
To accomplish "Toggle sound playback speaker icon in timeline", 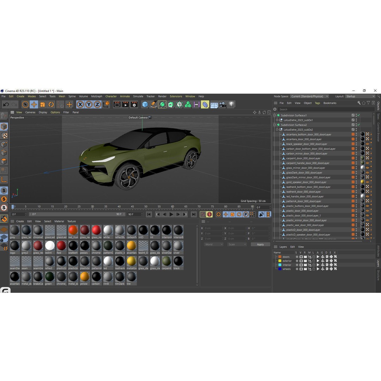I will (261, 214).
